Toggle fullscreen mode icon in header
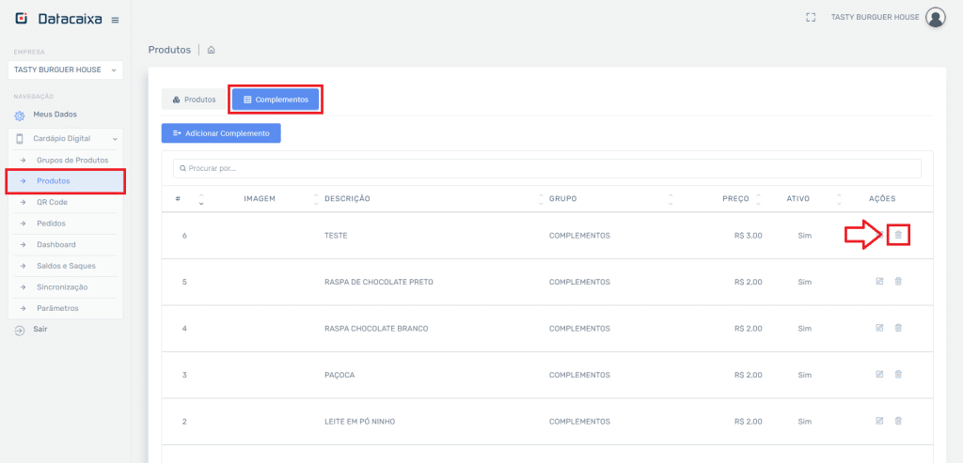The height and width of the screenshot is (463, 963). click(x=810, y=17)
